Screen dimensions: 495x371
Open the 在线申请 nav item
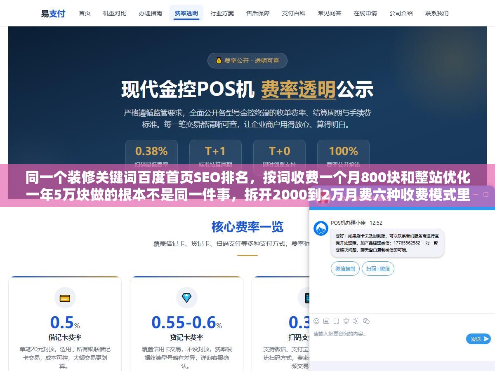pyautogui.click(x=365, y=13)
